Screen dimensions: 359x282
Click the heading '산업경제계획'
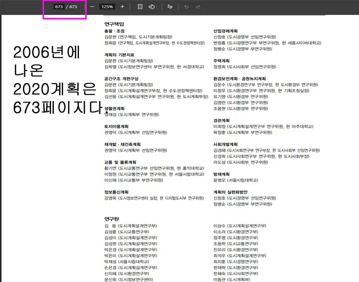[x=226, y=31]
